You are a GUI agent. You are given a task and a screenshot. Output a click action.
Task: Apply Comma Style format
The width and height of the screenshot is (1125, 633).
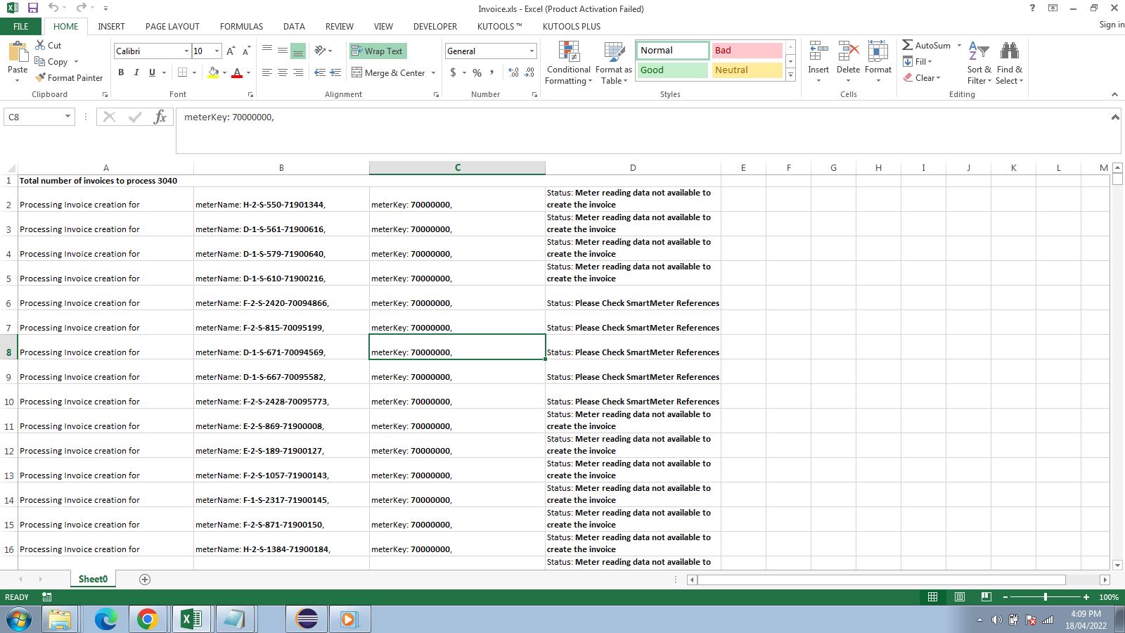click(x=491, y=72)
